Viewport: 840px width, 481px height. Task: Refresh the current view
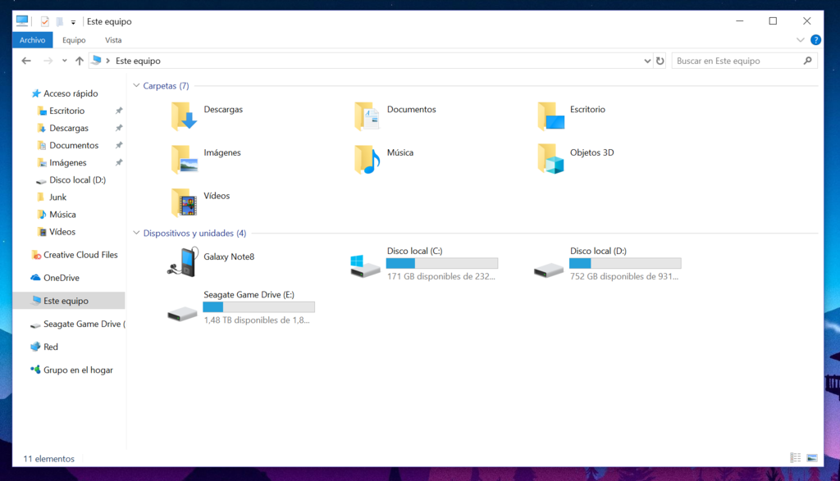tap(661, 60)
